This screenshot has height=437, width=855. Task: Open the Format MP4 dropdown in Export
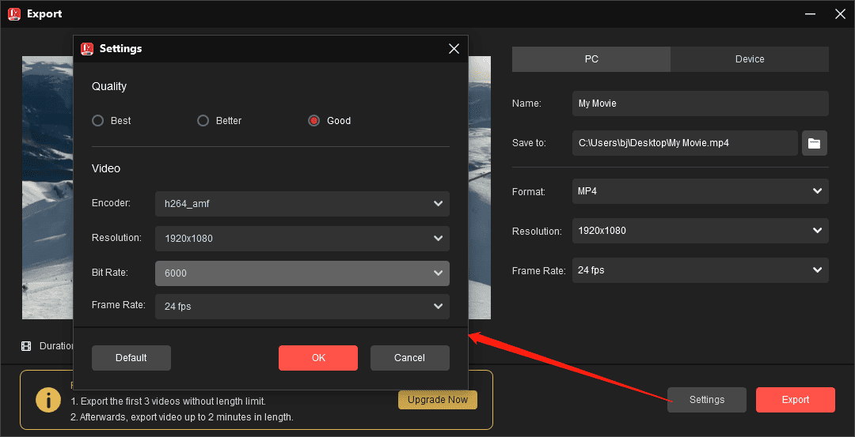click(700, 191)
